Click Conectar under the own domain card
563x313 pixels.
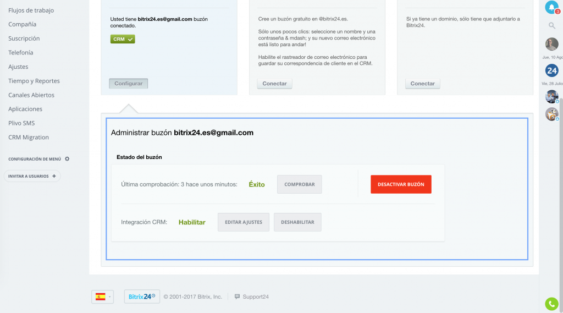423,84
